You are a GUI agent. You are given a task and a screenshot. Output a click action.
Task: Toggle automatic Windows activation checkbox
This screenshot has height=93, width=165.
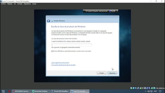[52, 51]
